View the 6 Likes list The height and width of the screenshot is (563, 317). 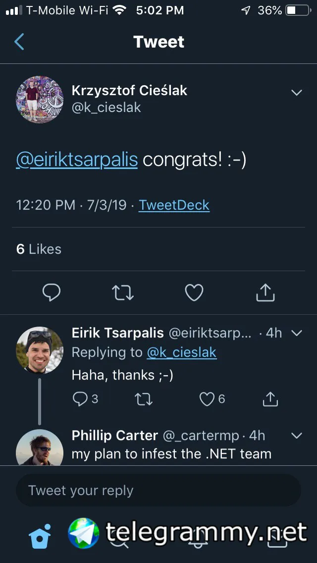(x=39, y=249)
